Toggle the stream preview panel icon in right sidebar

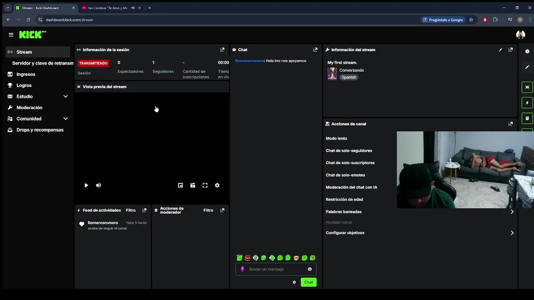click(x=527, y=87)
